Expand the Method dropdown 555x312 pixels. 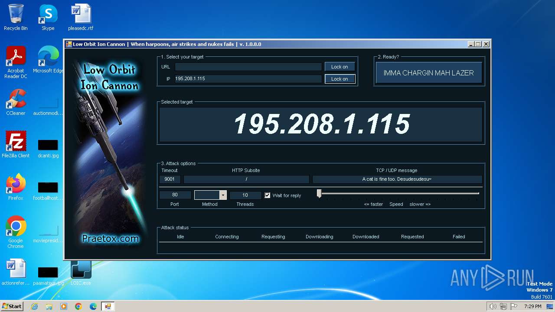coord(223,195)
